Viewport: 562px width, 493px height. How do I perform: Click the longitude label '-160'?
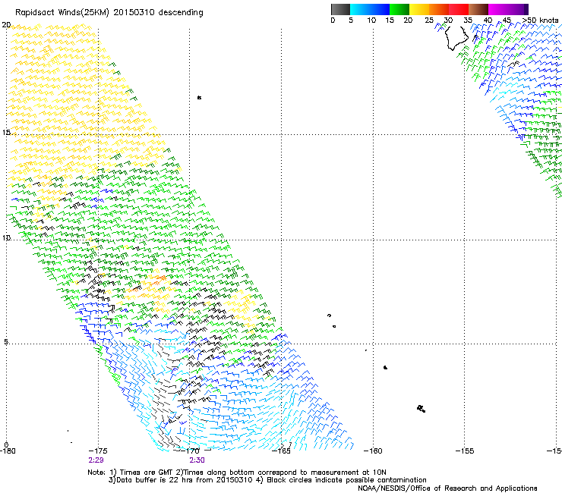click(373, 451)
